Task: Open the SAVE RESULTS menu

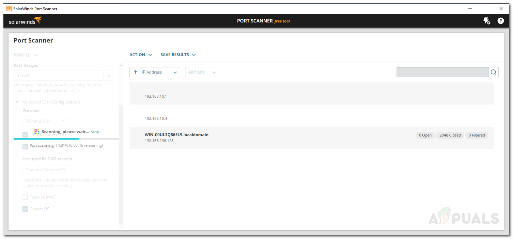Action: [178, 55]
